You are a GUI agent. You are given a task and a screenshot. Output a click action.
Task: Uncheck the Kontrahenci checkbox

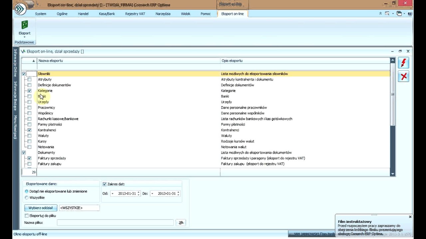tap(29, 130)
